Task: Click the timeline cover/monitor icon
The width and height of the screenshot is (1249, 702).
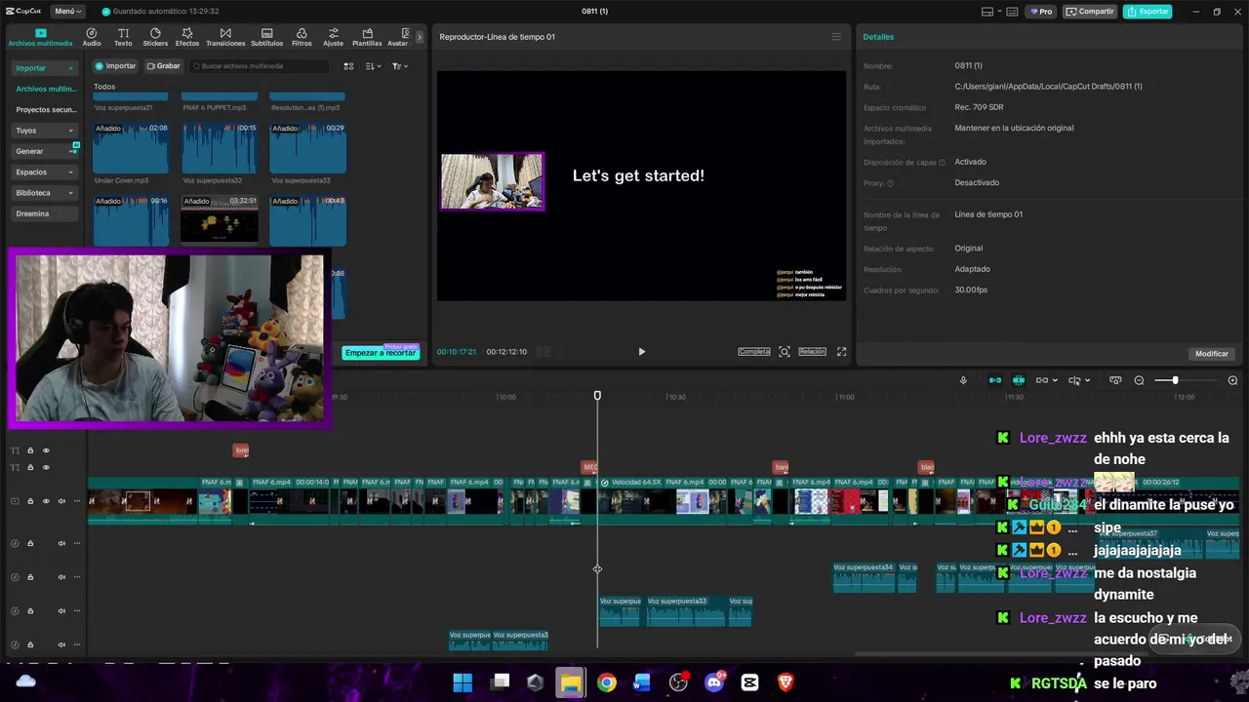Action: [1115, 380]
